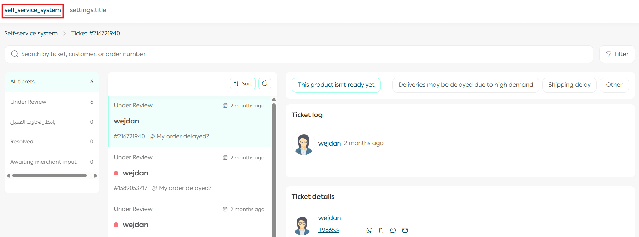Refresh the ticket list
Screen dimensions: 639x237
[264, 83]
